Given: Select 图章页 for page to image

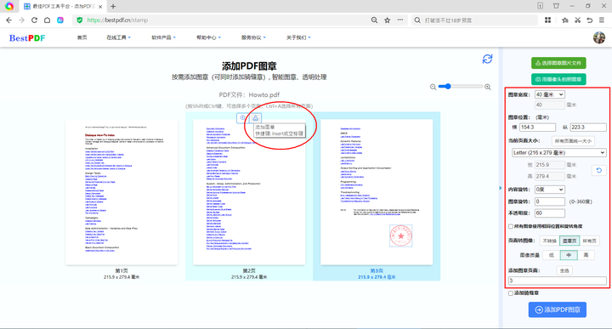Looking at the screenshot, I should pos(569,241).
